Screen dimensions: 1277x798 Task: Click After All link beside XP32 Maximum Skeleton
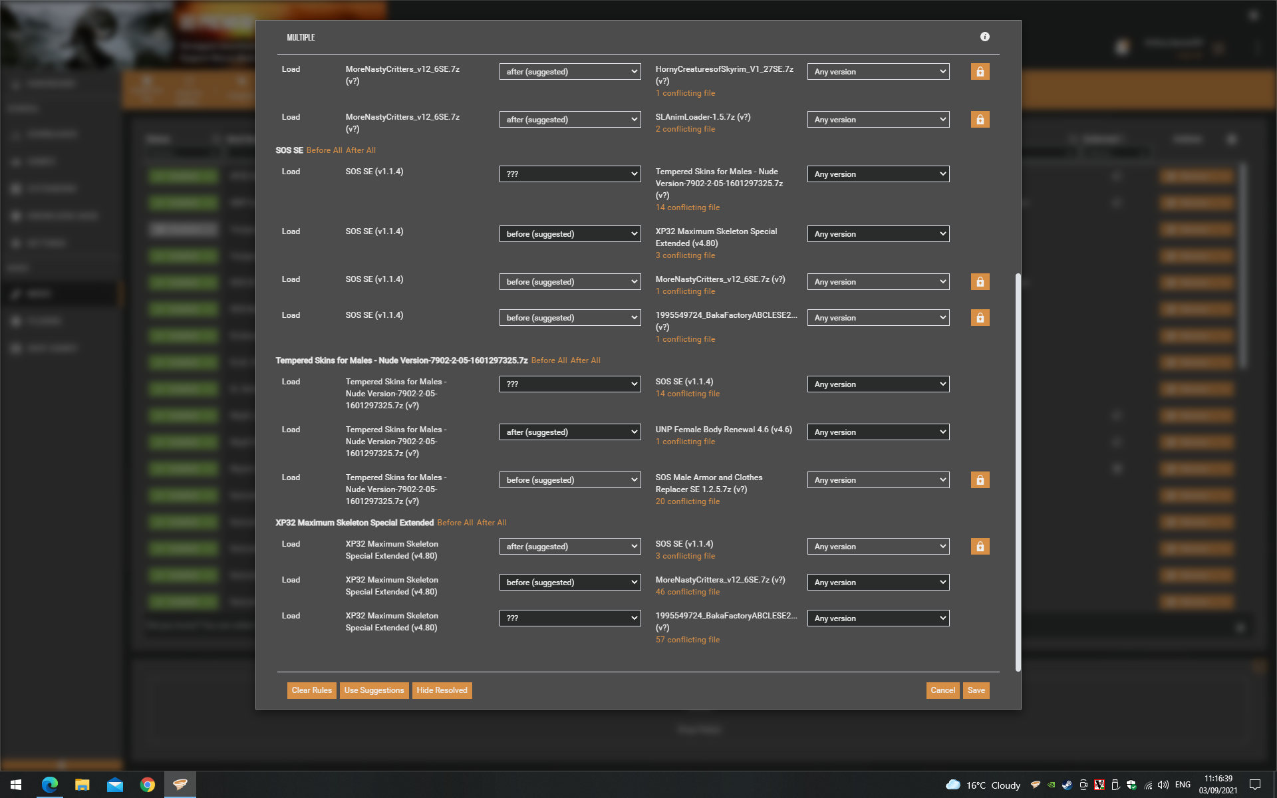(x=492, y=523)
